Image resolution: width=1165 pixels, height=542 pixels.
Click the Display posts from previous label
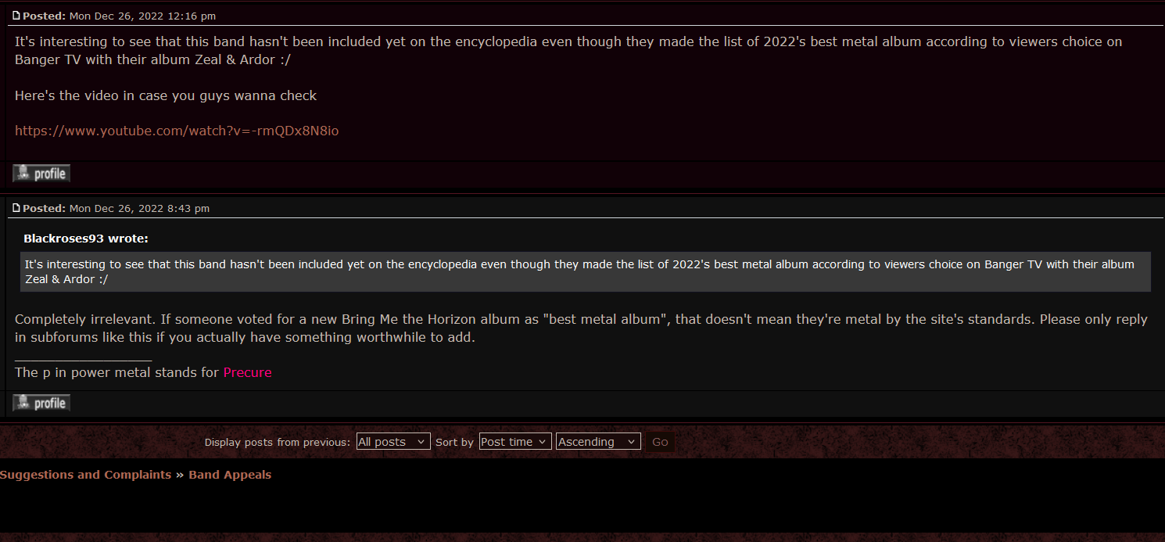(x=278, y=442)
